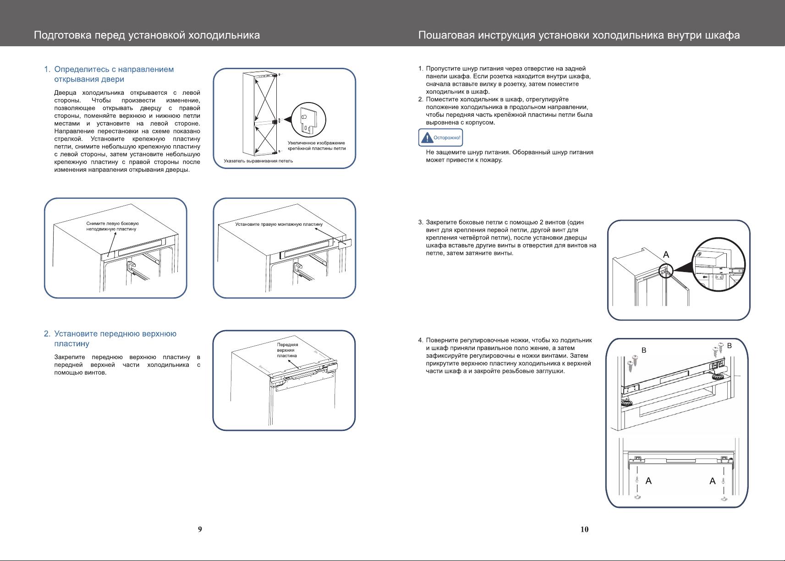Click the label "Снимите левую боковую неподвижную пластину"
The image size is (785, 561).
pyautogui.click(x=113, y=226)
